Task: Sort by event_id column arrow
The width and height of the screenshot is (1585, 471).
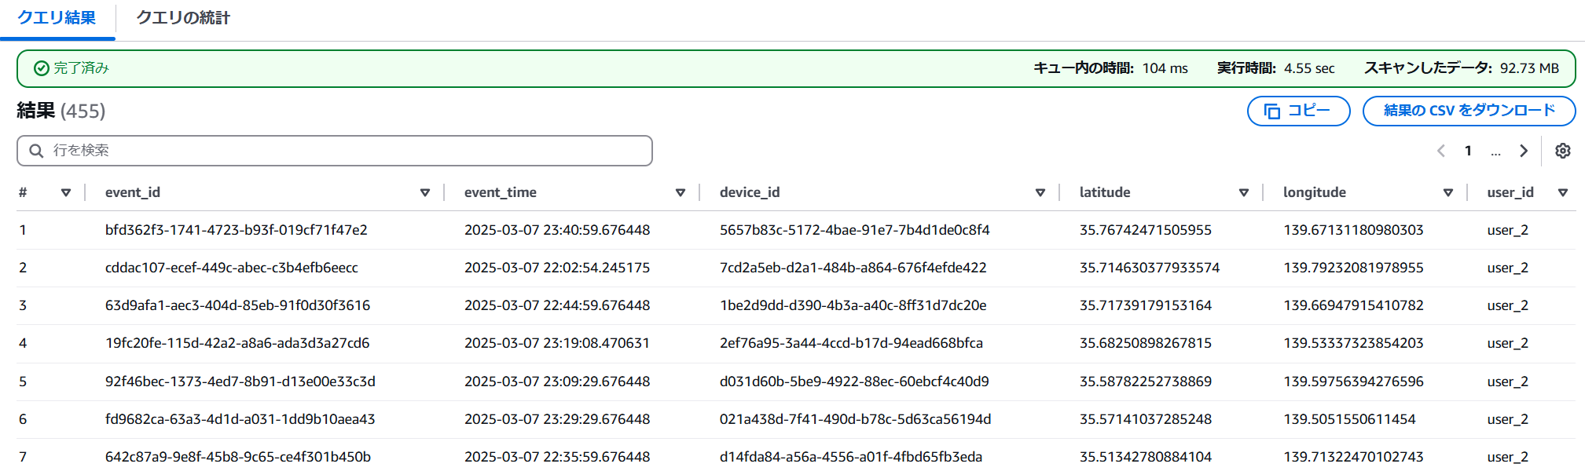Action: [x=425, y=192]
